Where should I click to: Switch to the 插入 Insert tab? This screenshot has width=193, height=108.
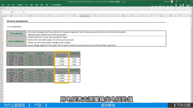[14, 5]
